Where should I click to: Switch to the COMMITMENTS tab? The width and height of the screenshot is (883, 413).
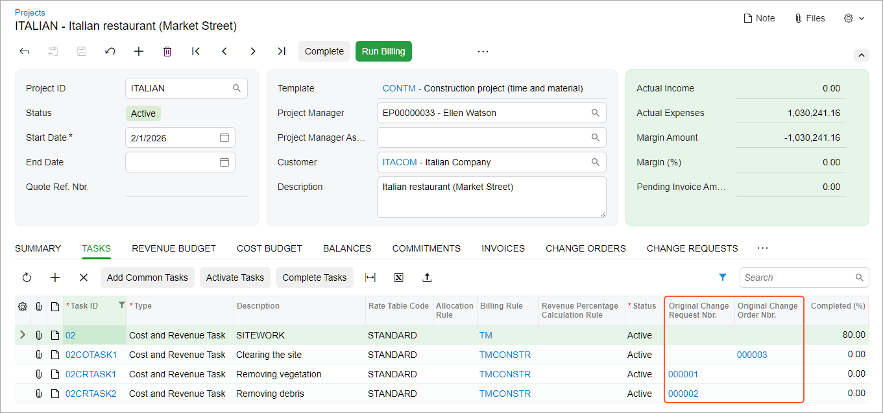click(x=426, y=248)
